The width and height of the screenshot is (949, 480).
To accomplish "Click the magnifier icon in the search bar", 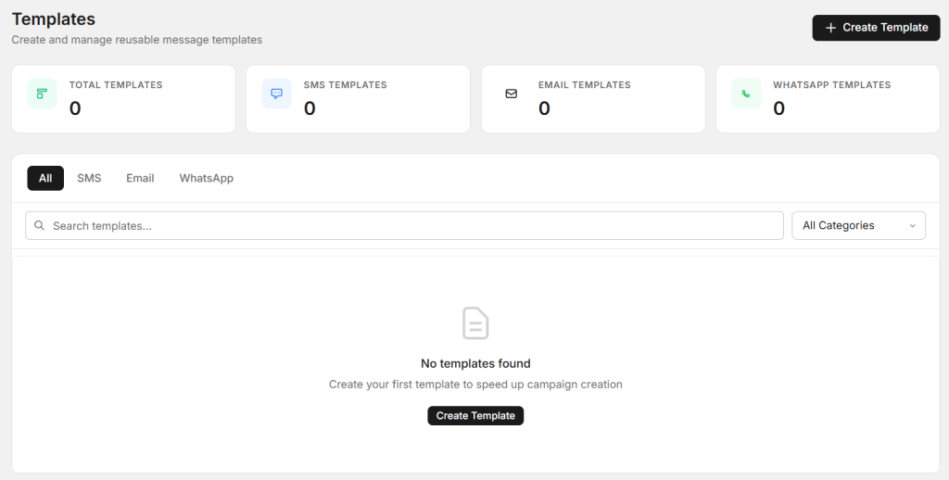I will [x=39, y=225].
